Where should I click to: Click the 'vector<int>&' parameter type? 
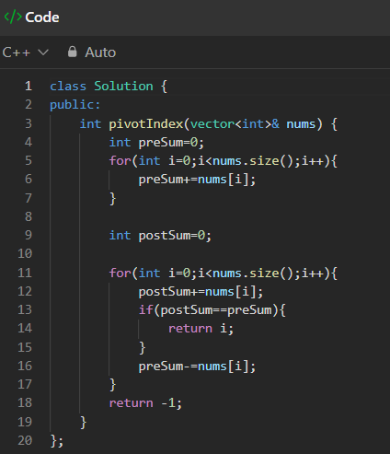235,124
